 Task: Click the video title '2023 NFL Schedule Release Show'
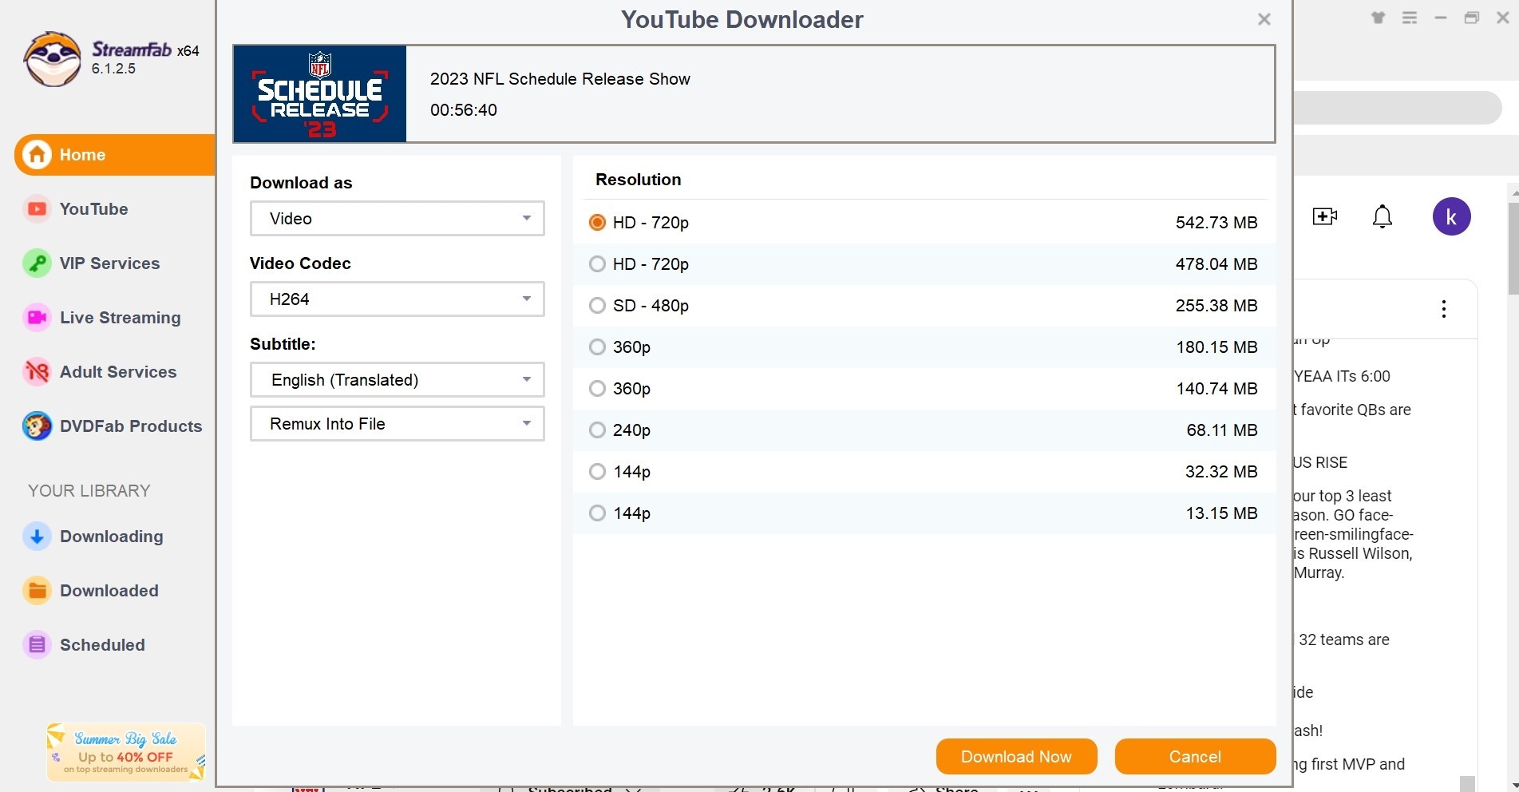click(560, 79)
